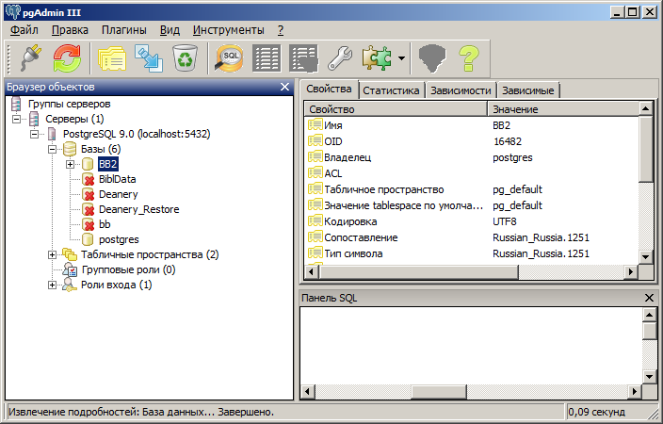Select the postgres database

click(119, 239)
